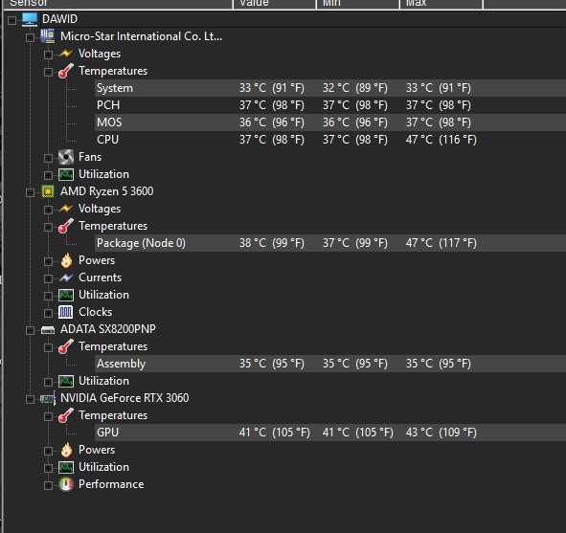Expand Powers under NVIDIA GeForce
Image resolution: width=566 pixels, height=533 pixels.
[48, 451]
